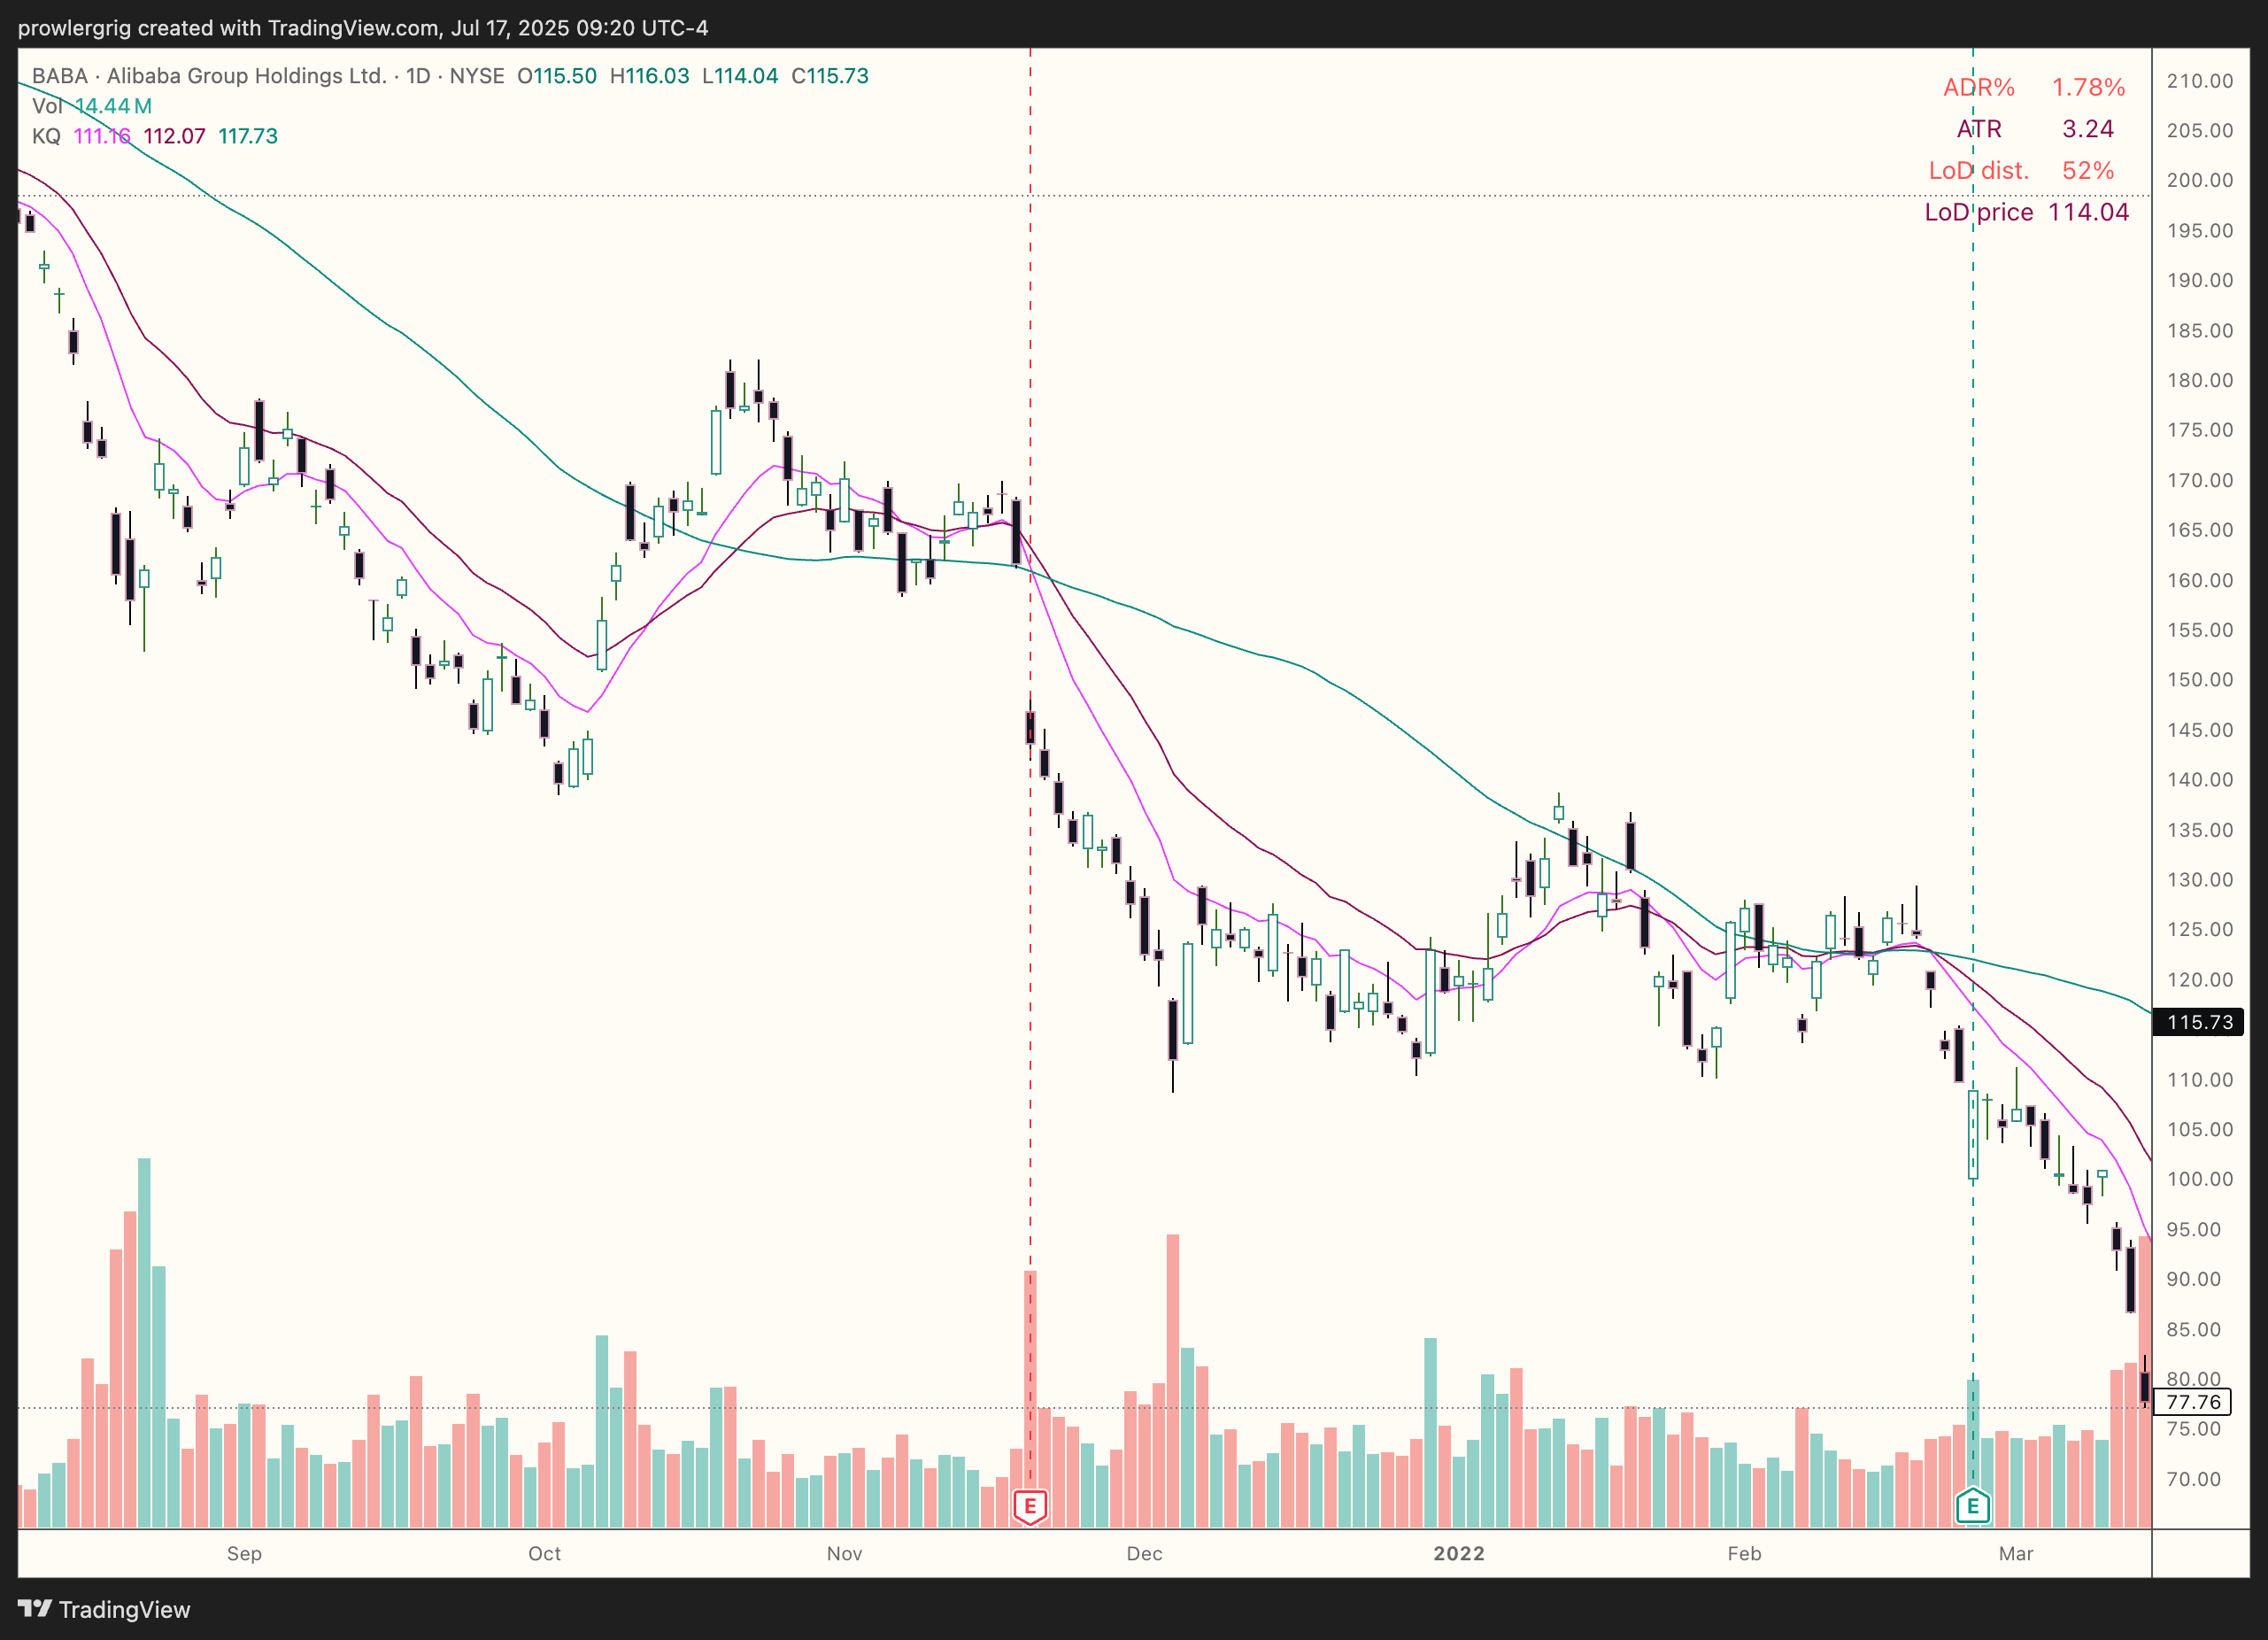Click the Feb label on time axis
The image size is (2268, 1640).
point(1744,1553)
